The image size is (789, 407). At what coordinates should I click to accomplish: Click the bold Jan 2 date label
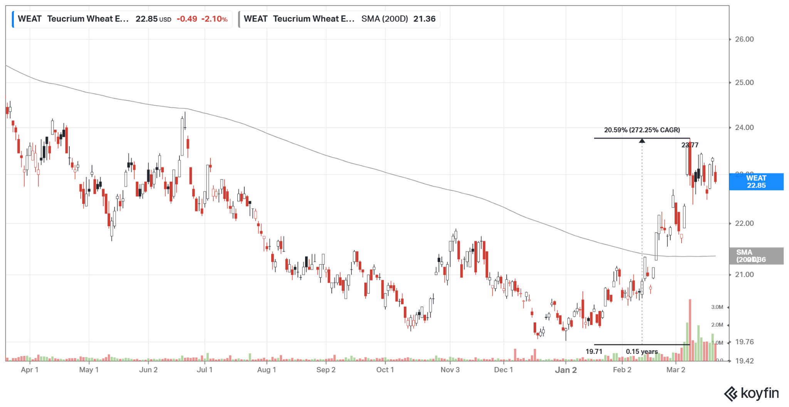pyautogui.click(x=566, y=370)
